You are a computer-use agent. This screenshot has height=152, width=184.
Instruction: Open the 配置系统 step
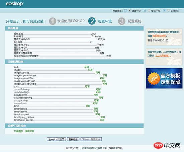pos(134,21)
